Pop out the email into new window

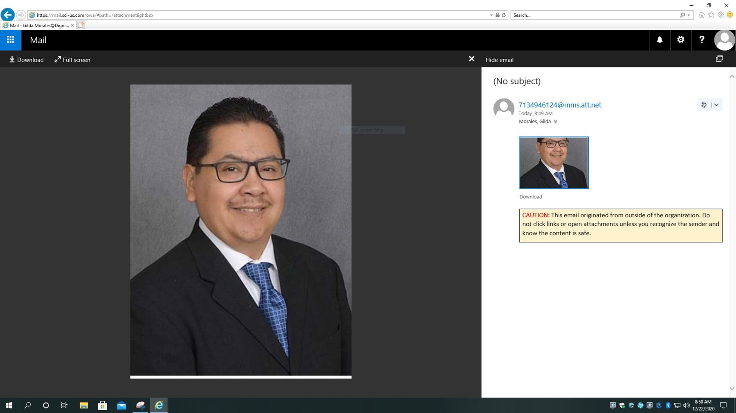[x=719, y=59]
